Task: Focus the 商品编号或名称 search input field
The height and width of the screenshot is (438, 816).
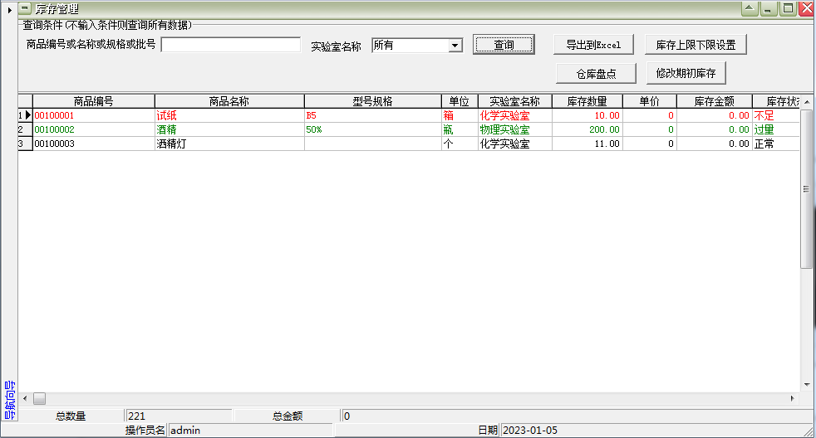Action: click(x=231, y=45)
